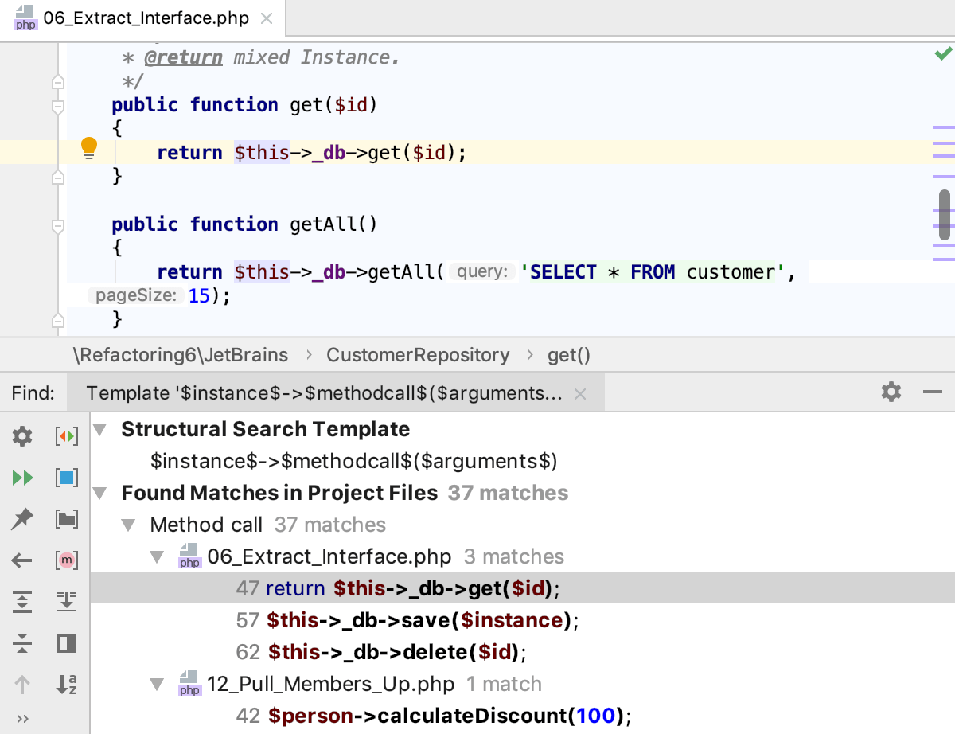Toggle group by directory folder icon
This screenshot has width=955, height=734.
pyautogui.click(x=67, y=519)
